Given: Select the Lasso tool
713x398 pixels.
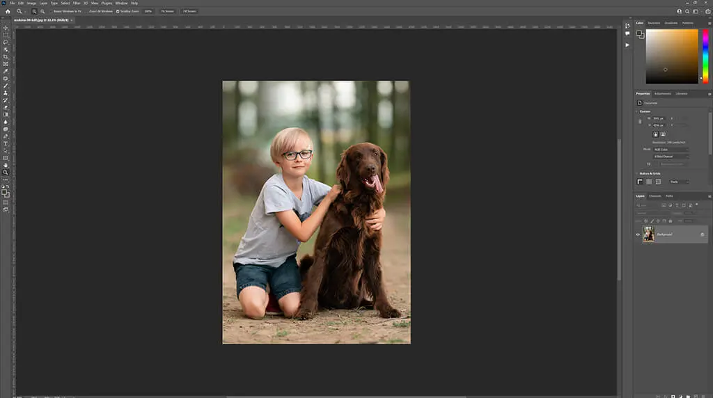Looking at the screenshot, I should pyautogui.click(x=6, y=42).
